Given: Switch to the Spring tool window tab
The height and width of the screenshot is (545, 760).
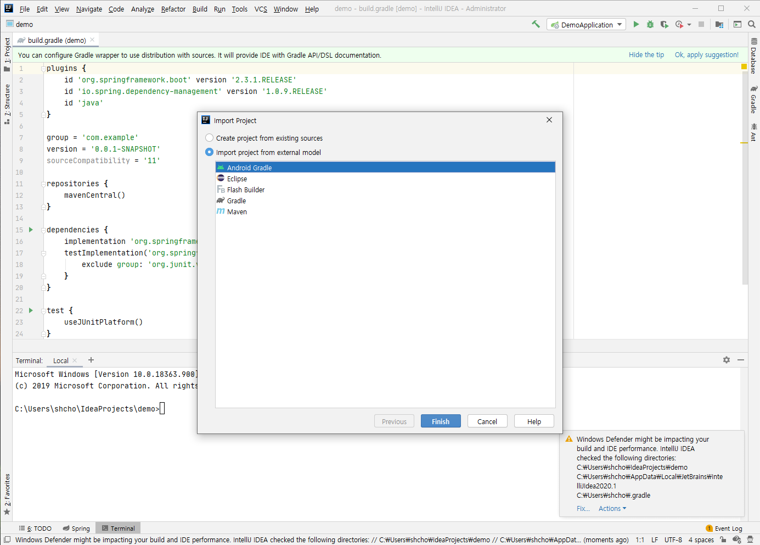Looking at the screenshot, I should point(76,529).
